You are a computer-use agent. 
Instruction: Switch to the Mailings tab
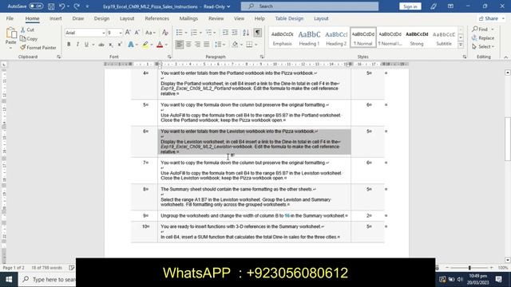tap(188, 18)
